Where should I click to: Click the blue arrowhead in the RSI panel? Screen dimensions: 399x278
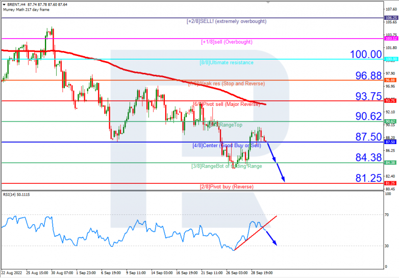(x=276, y=244)
